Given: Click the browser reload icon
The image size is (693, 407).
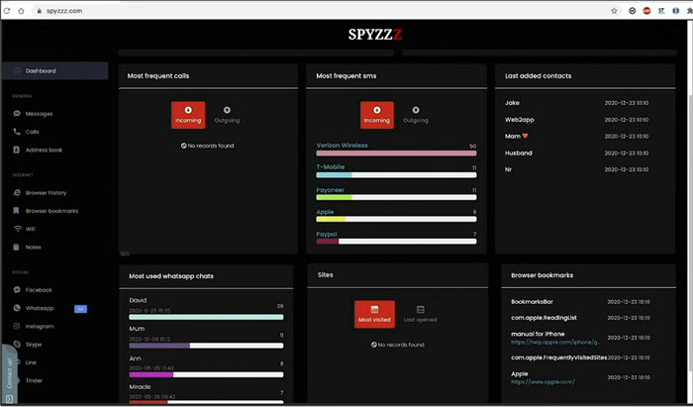Looking at the screenshot, I should [x=7, y=11].
